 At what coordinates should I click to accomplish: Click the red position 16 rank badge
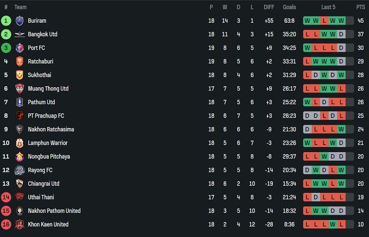coord(6,225)
